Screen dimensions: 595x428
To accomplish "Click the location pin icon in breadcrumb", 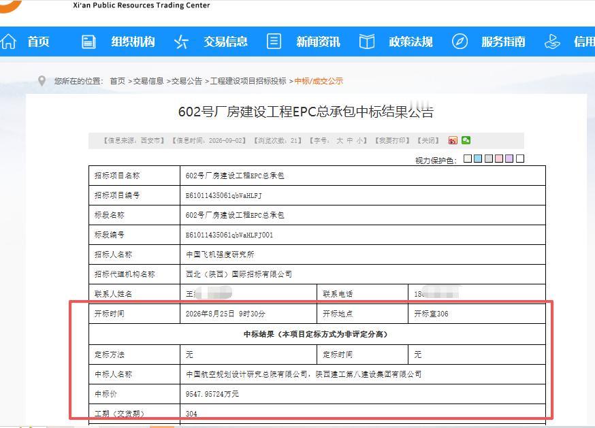I will pyautogui.click(x=42, y=81).
